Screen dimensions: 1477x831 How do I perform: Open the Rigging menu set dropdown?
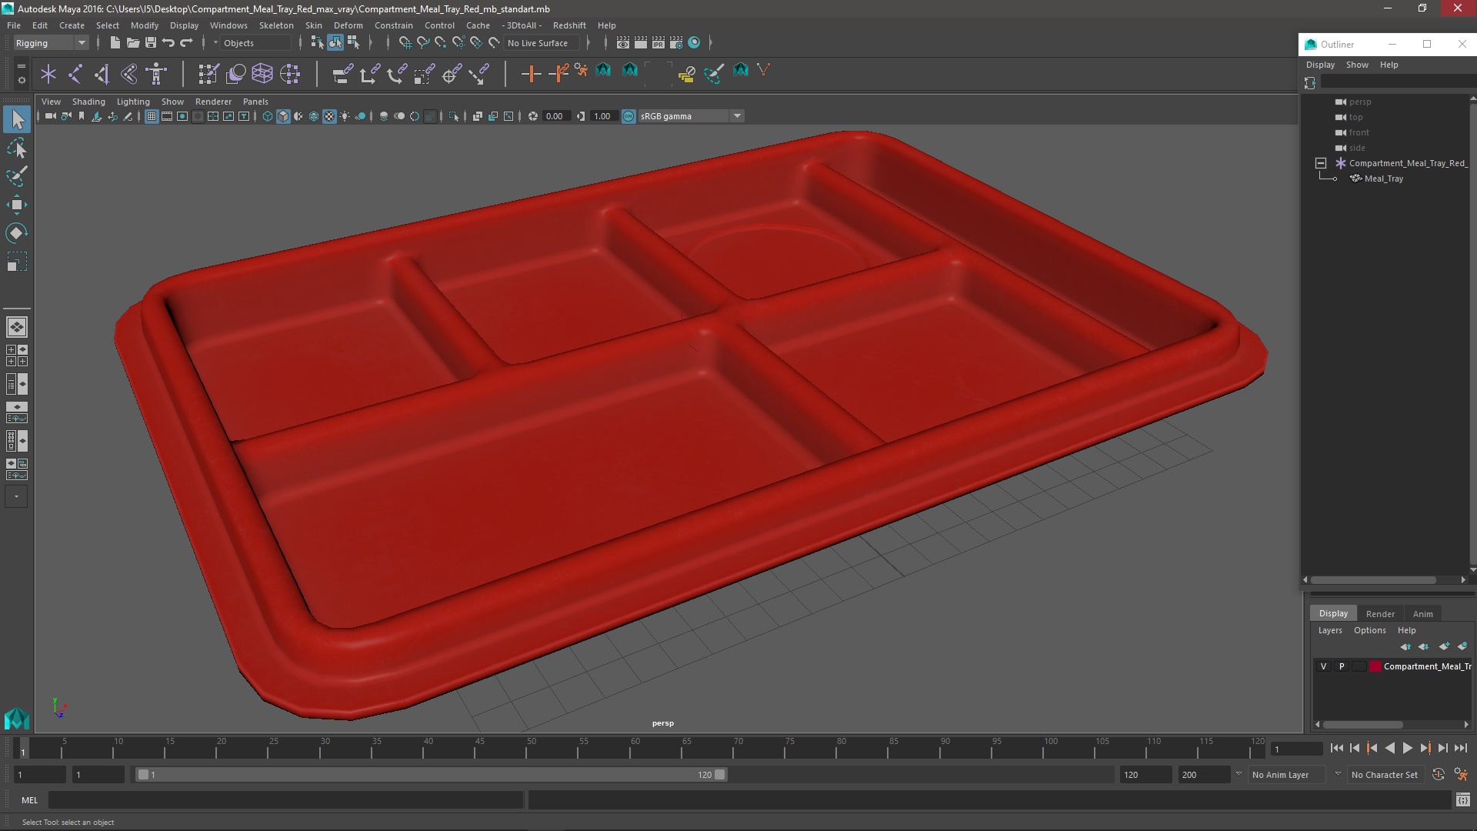(x=48, y=42)
